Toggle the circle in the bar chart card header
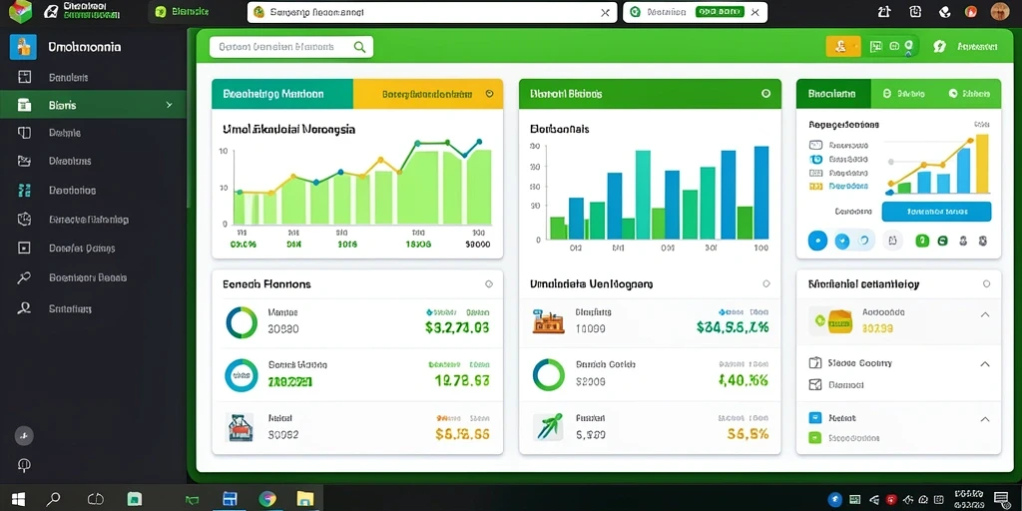 (x=766, y=94)
